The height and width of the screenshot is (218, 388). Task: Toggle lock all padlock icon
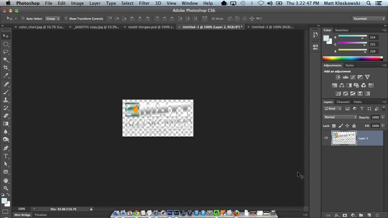(354, 126)
